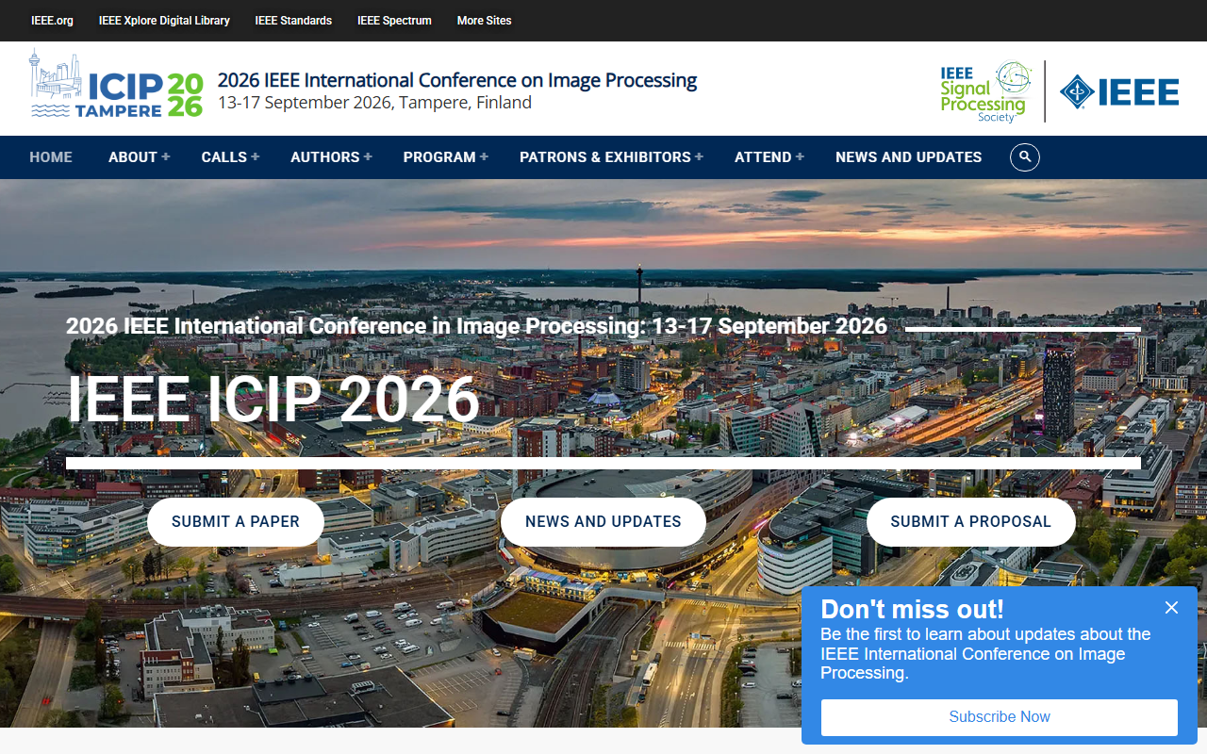Close the Don't miss out popup
1207x754 pixels.
(1171, 608)
